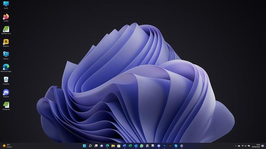This screenshot has height=149, width=266.
Task: Open Discord from the taskbar
Action: click(159, 146)
